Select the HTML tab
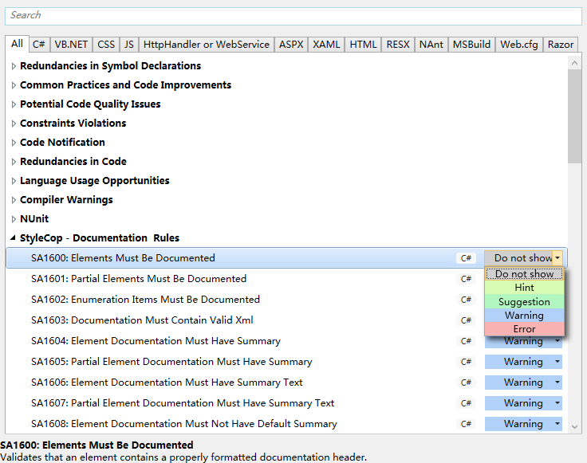Viewport: 587px width, 463px height. point(363,45)
